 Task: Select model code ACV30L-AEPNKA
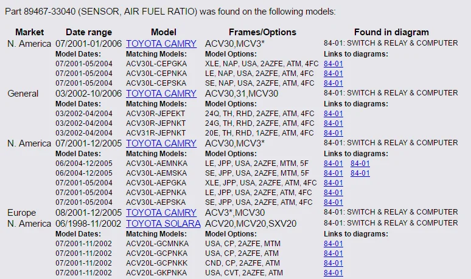[156, 193]
